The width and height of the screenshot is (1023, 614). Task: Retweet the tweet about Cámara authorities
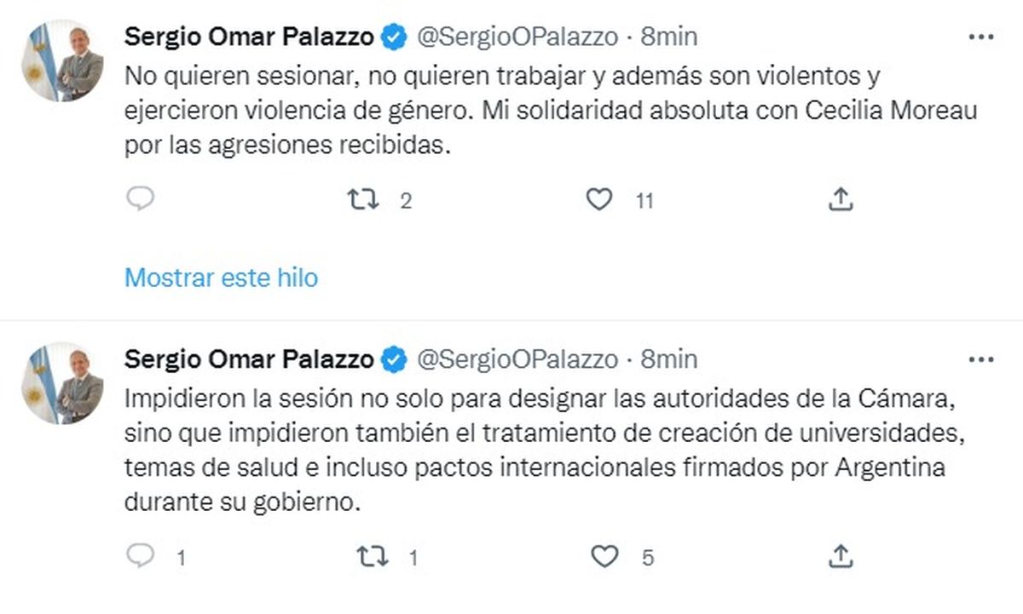[x=371, y=558]
